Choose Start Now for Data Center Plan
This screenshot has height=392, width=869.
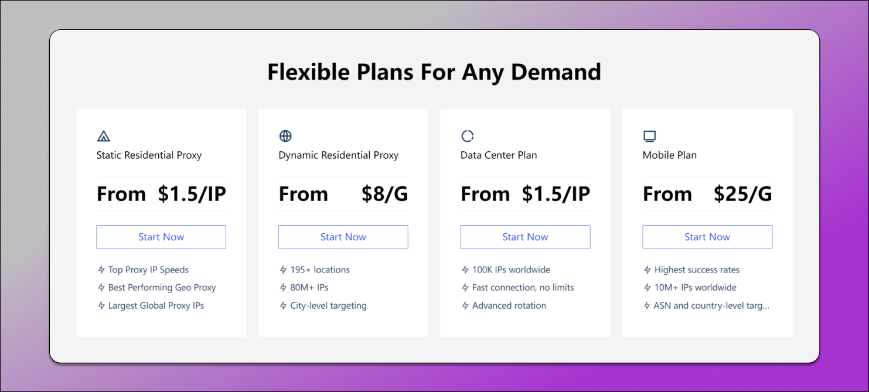[x=525, y=237]
